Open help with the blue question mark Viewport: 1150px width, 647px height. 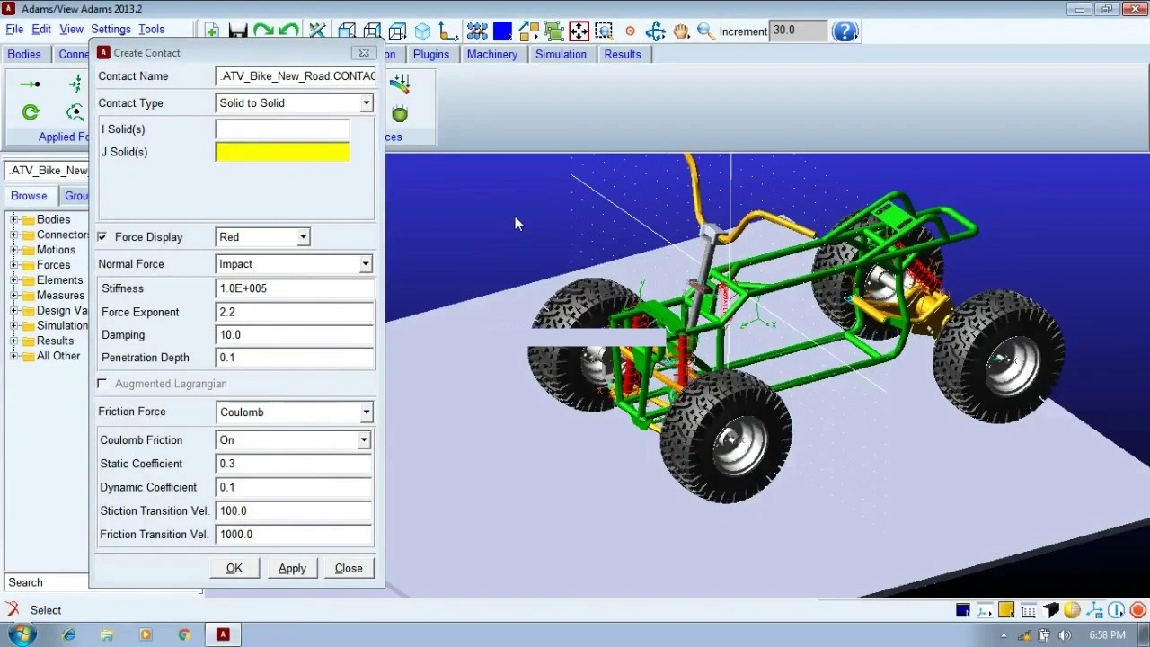coord(845,31)
